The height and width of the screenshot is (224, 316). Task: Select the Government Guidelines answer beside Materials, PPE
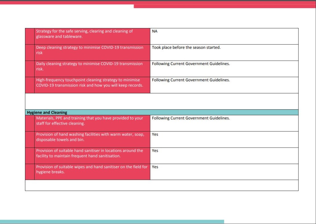click(191, 118)
